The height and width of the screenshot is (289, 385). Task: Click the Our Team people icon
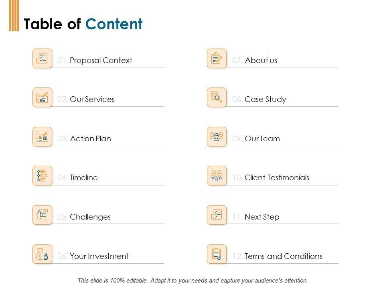coord(217,137)
